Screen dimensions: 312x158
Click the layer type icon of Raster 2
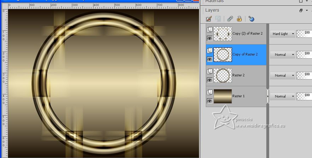[x=210, y=71]
